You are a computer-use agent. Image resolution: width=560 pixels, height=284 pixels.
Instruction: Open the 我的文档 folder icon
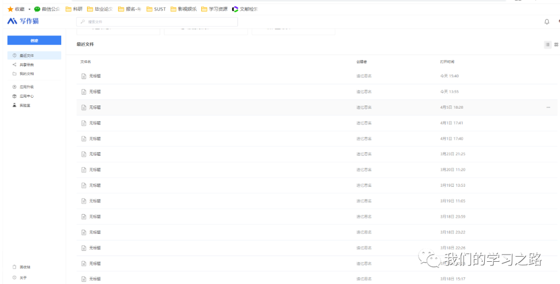pos(15,74)
